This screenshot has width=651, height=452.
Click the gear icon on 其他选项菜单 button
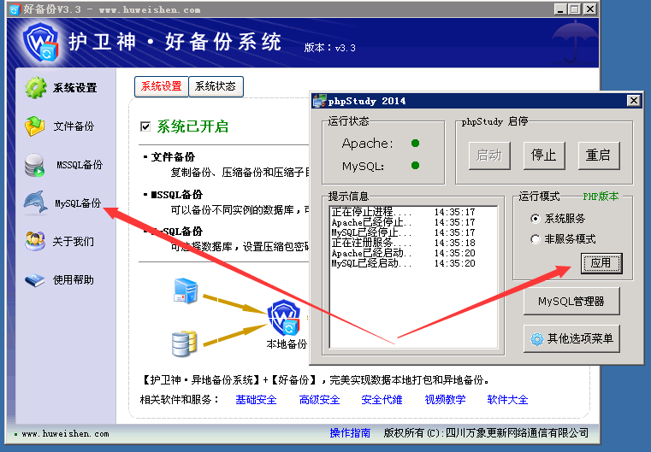point(537,339)
